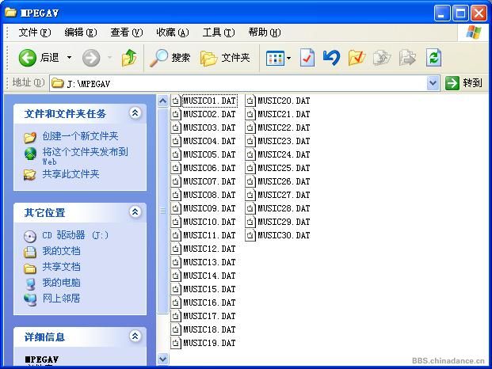Click the undo arrow toolbar icon
Image resolution: width=492 pixels, height=369 pixels.
331,58
